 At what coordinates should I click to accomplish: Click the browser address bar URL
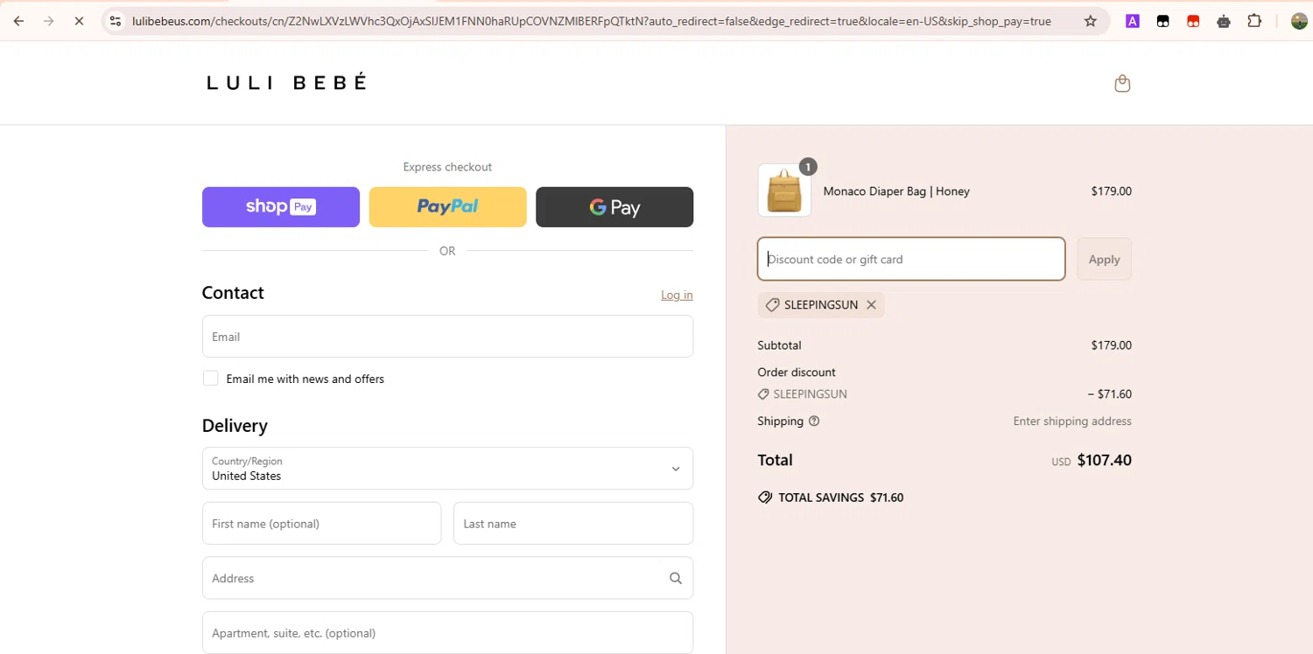(x=591, y=21)
